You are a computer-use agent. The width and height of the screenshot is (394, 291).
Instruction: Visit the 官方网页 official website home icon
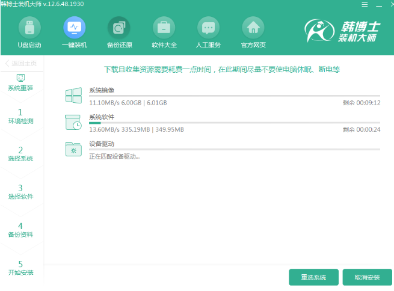253,28
